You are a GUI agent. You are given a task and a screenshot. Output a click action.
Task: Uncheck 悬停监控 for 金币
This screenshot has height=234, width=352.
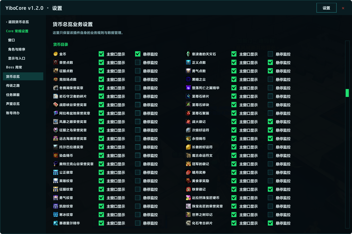[x=138, y=54]
